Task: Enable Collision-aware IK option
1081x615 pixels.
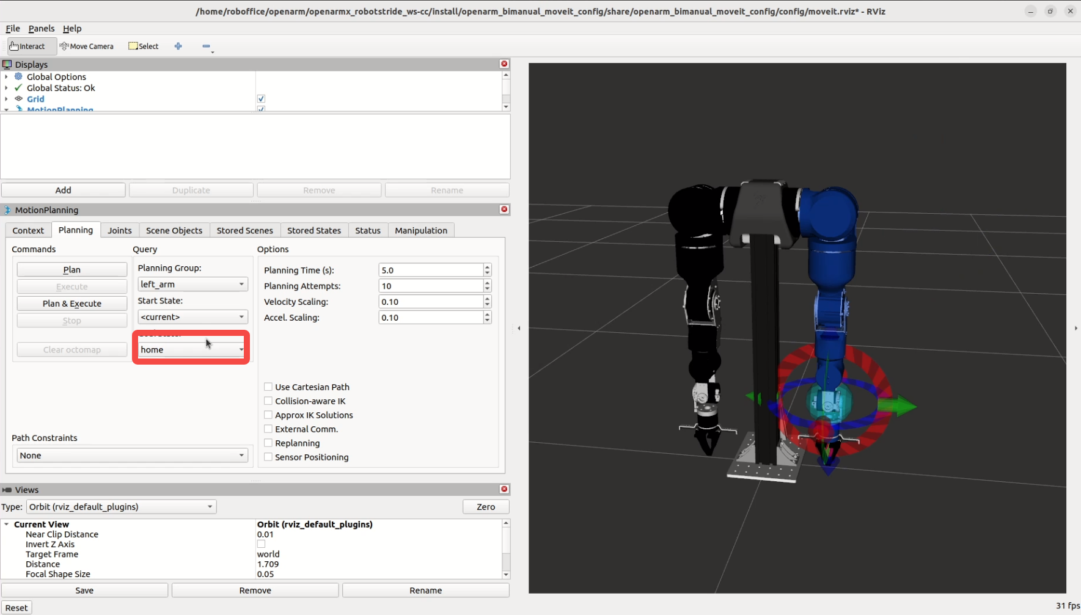Action: (268, 401)
